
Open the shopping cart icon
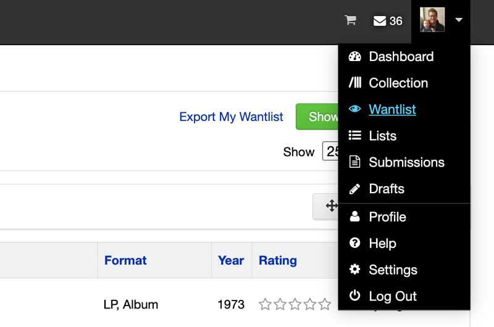click(x=350, y=20)
